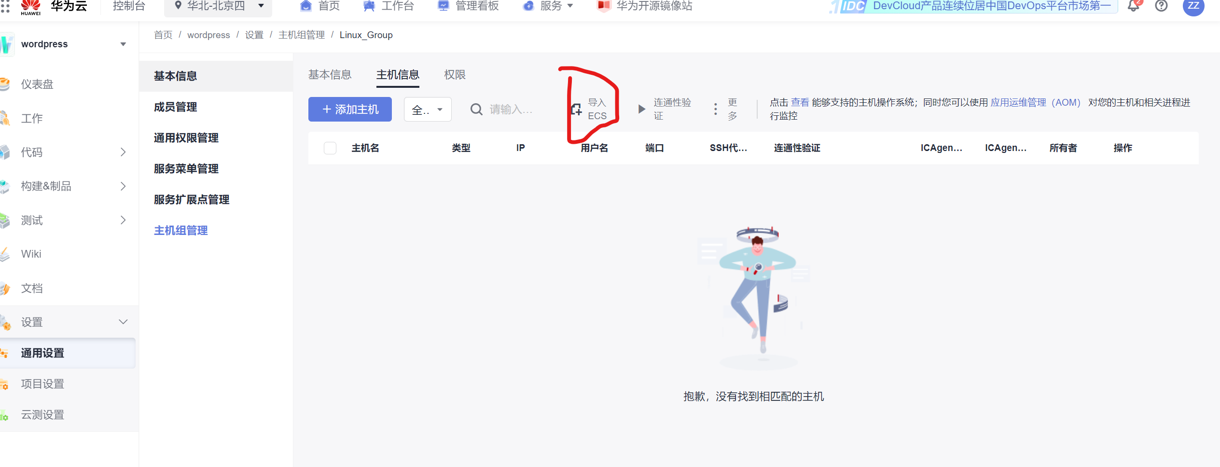Click the 首页 home icon in top bar
1220x467 pixels.
pyautogui.click(x=306, y=6)
